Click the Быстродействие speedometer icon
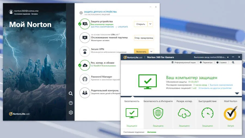245x138 pixels. (207, 113)
